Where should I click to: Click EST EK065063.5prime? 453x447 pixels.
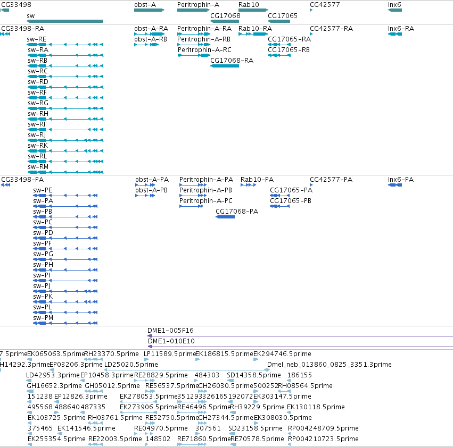[56, 353]
